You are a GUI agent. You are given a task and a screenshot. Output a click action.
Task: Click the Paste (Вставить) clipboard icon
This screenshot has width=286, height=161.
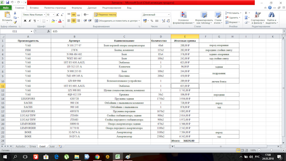7,15
